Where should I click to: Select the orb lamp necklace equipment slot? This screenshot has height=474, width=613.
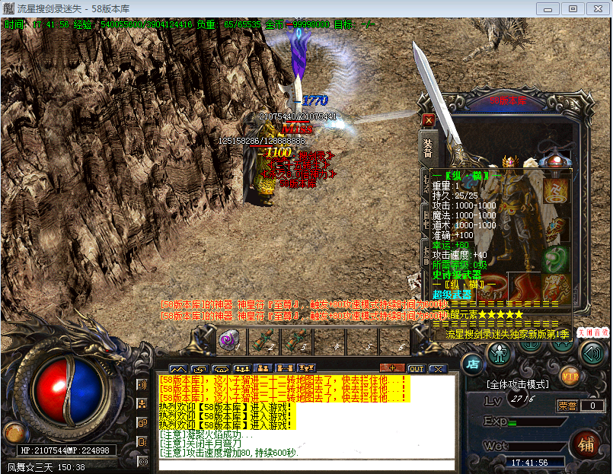[x=554, y=161]
